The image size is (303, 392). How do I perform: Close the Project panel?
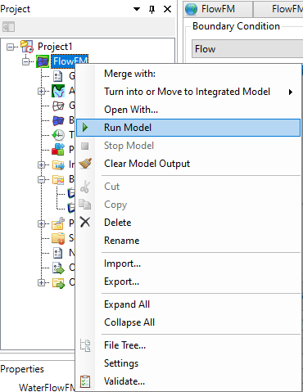point(167,9)
